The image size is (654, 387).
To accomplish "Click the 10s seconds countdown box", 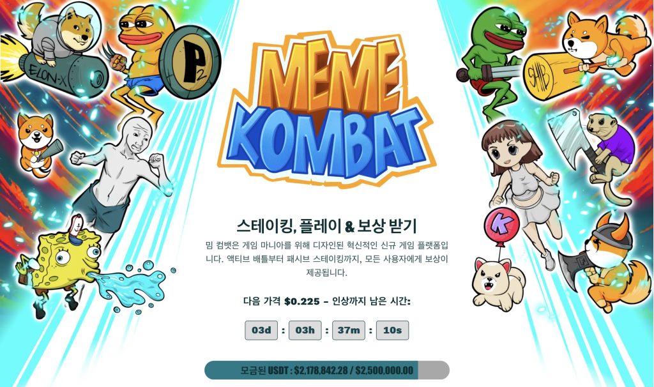I will pos(393,330).
